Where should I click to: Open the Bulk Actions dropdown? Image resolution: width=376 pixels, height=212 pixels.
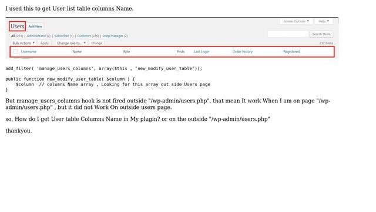coord(23,43)
